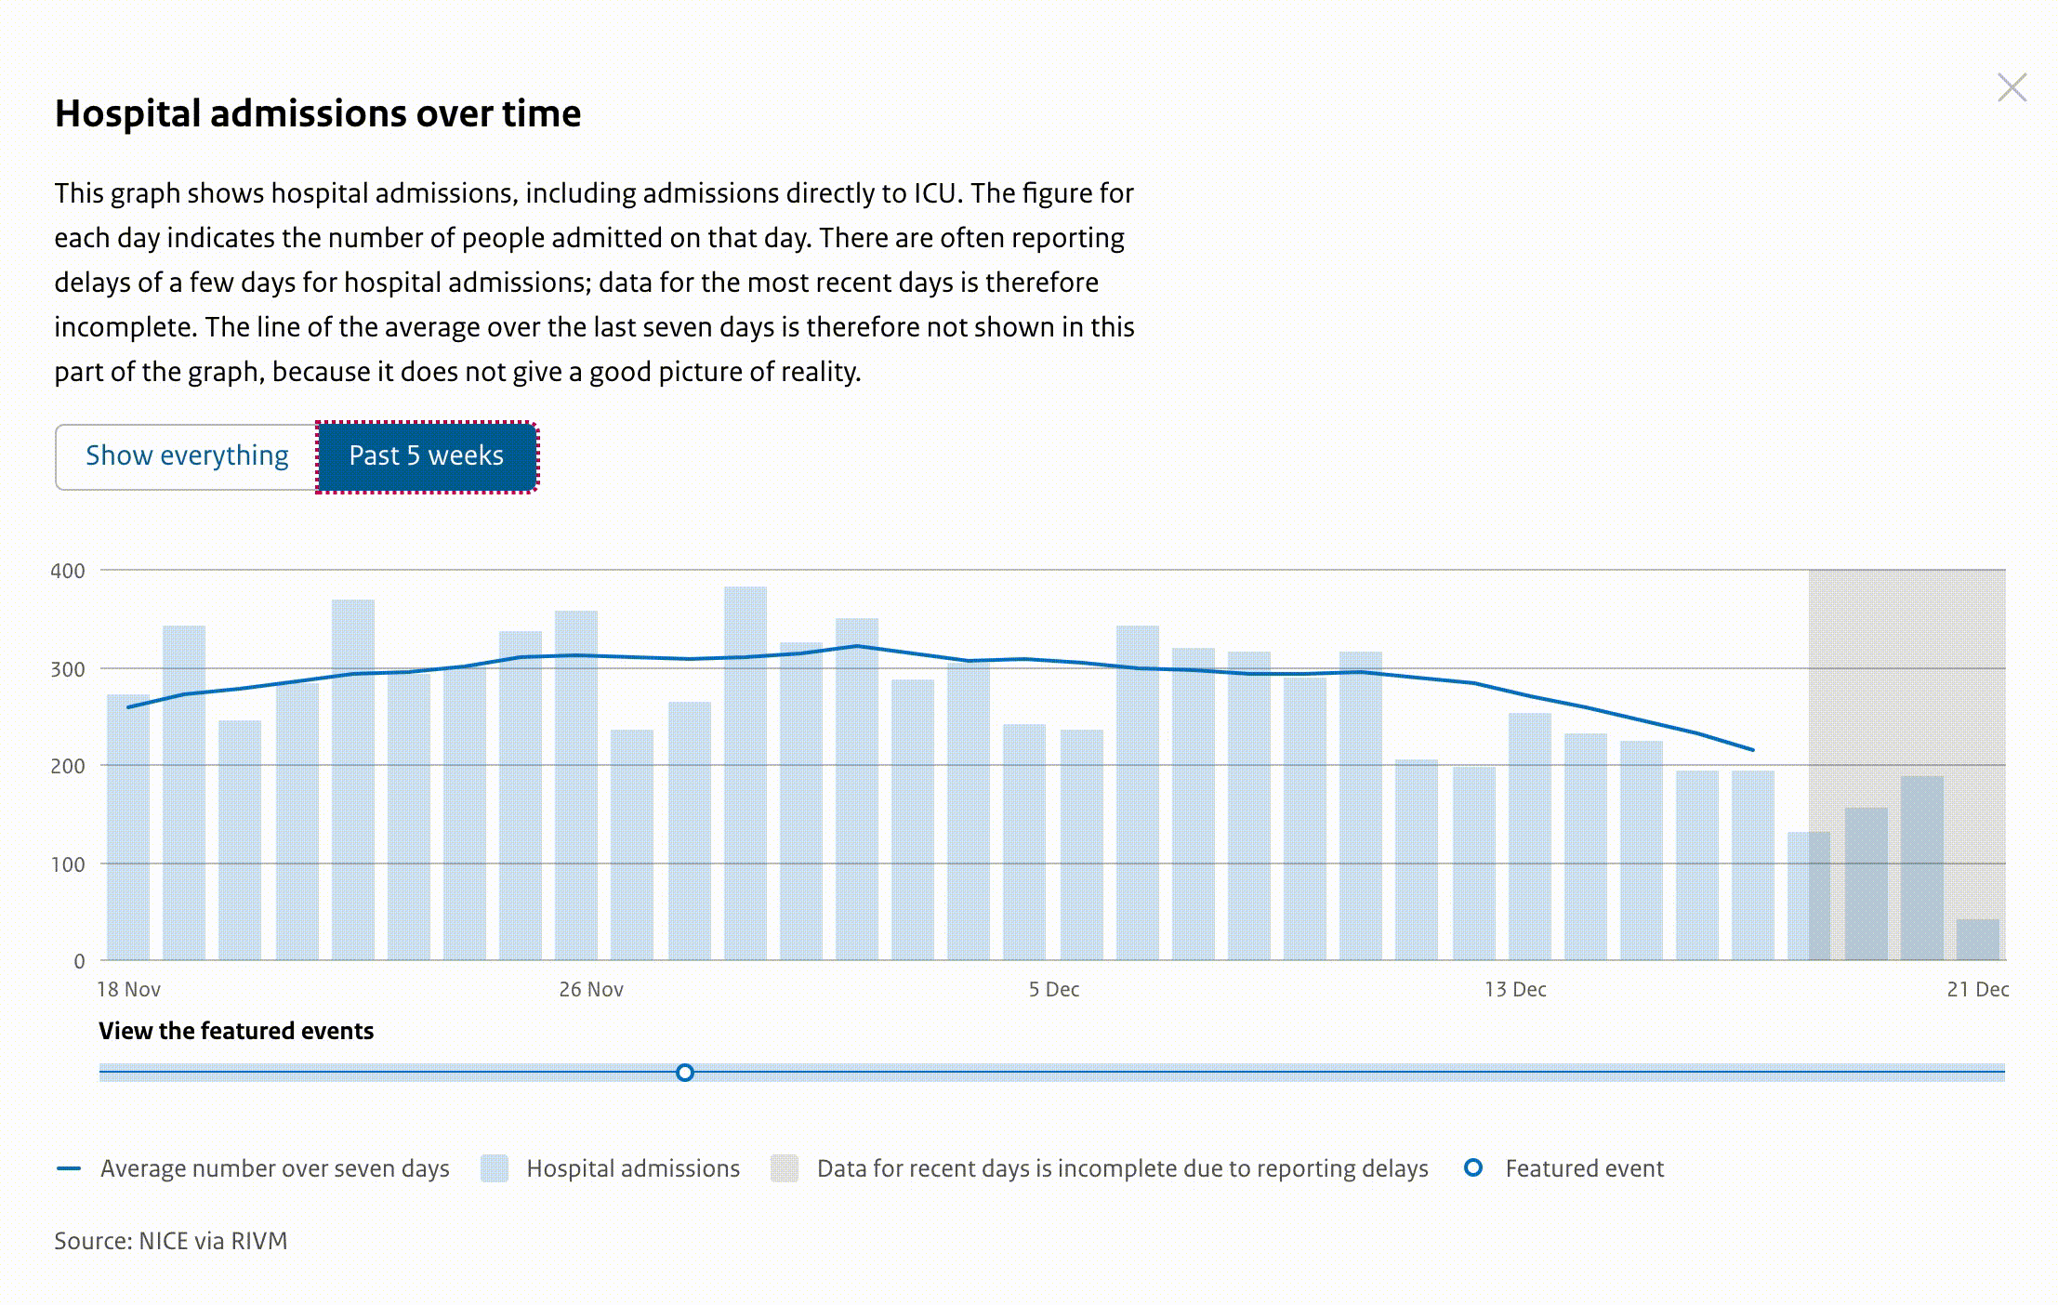This screenshot has height=1305, width=2058.
Task: Click the incomplete data legend swatch
Action: point(785,1168)
